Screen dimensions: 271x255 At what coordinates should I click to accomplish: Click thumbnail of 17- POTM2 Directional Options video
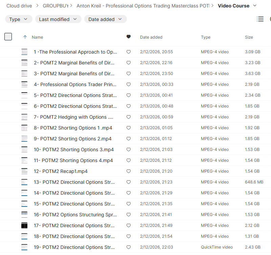tap(24, 225)
